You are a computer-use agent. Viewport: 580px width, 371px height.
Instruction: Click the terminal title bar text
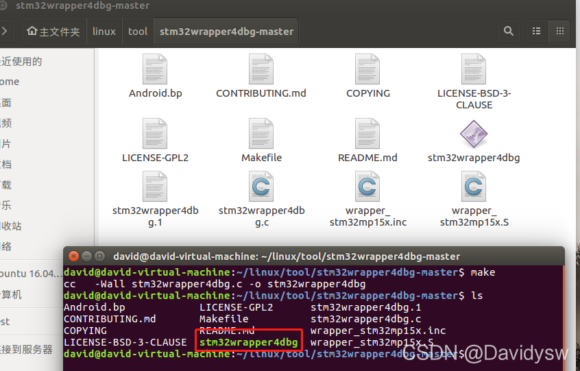click(287, 256)
